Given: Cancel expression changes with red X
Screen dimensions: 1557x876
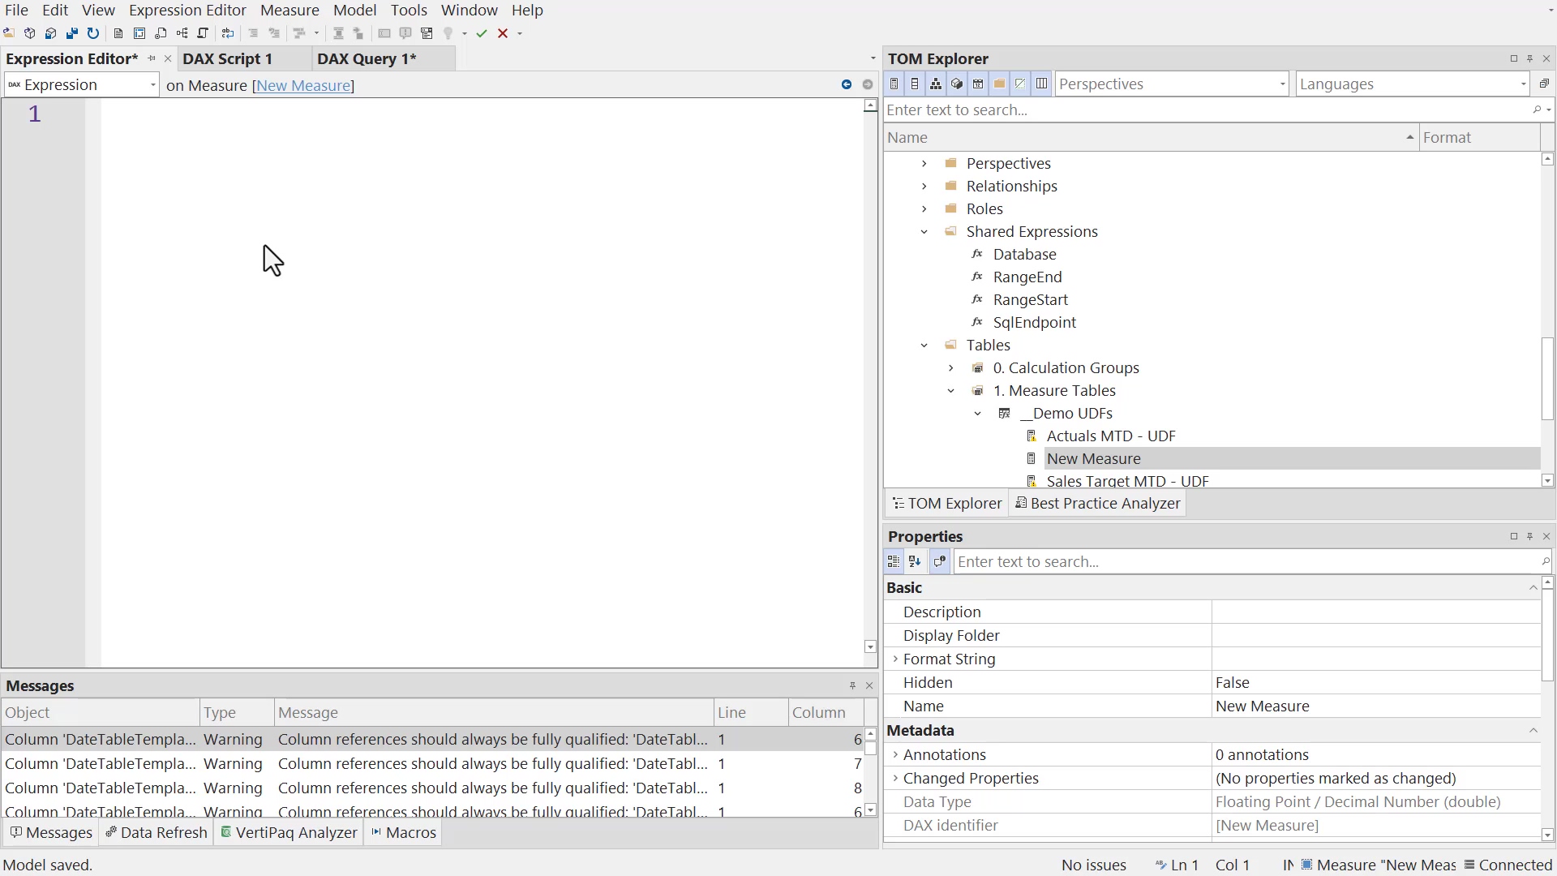Looking at the screenshot, I should click(503, 33).
